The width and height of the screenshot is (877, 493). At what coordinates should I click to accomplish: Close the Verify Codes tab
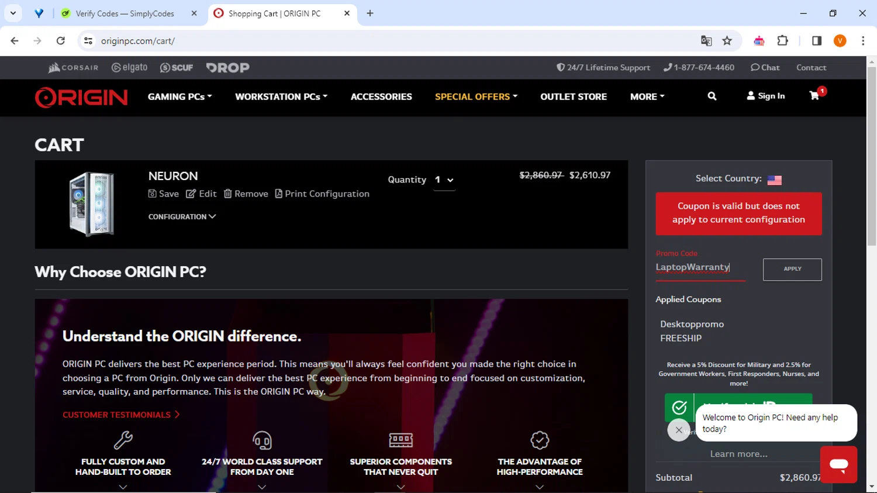point(194,13)
